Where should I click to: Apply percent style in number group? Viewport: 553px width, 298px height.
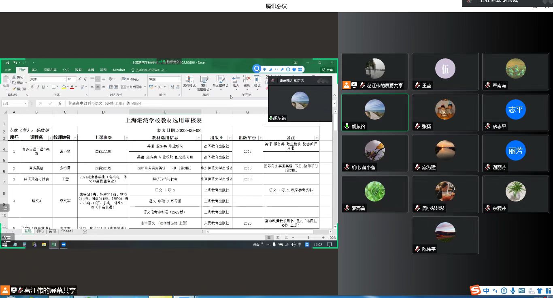pyautogui.click(x=160, y=87)
